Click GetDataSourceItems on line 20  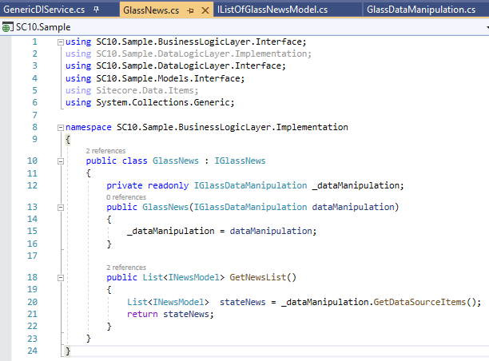[419, 302]
